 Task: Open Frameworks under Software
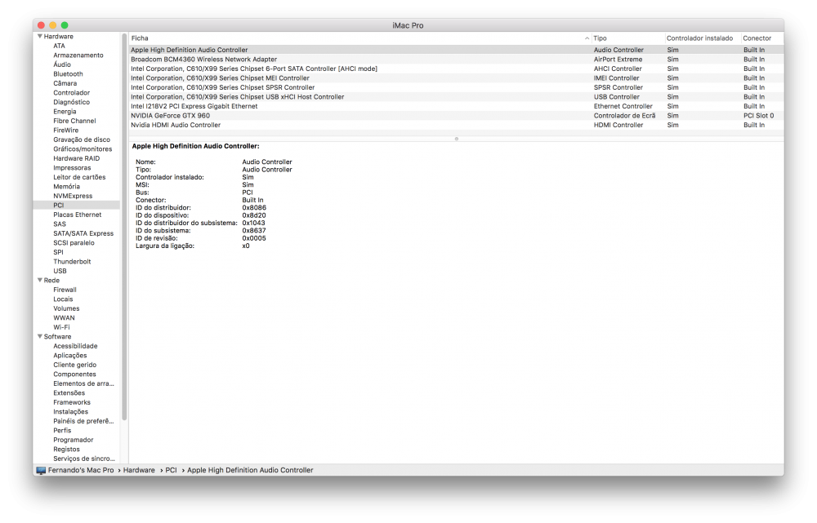point(71,402)
